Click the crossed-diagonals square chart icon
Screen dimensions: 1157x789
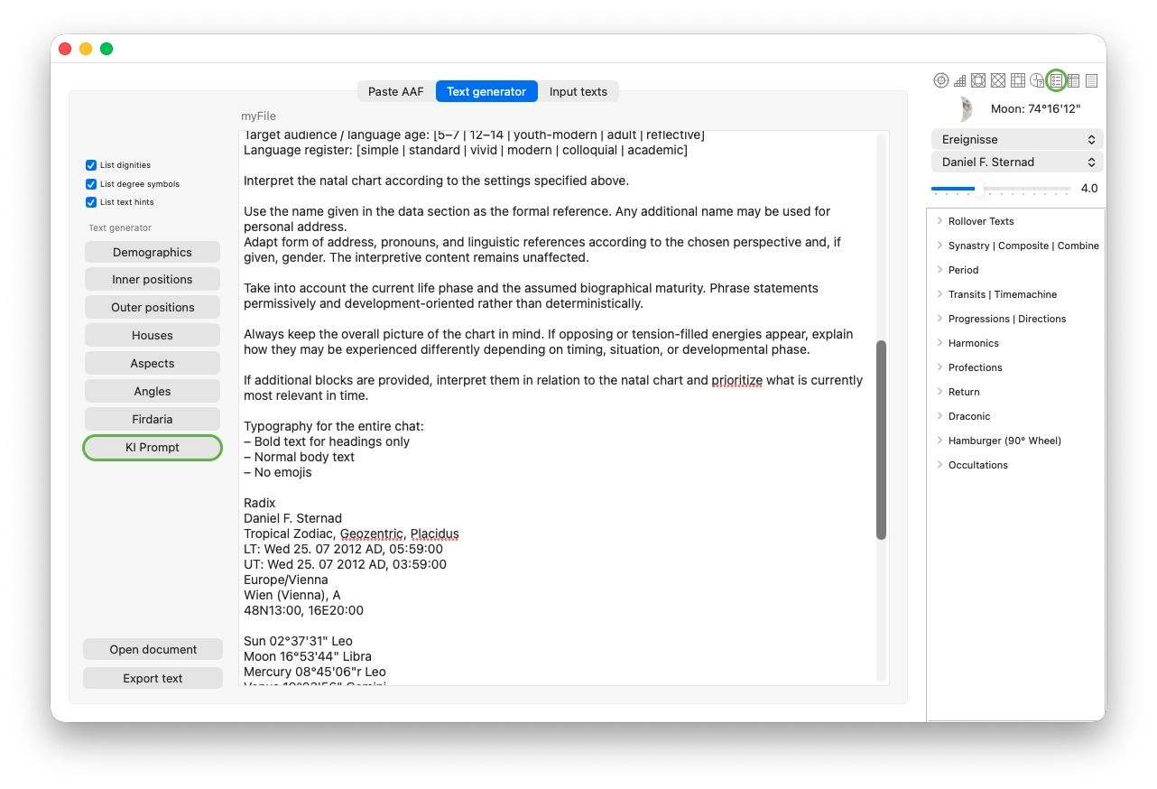click(x=998, y=79)
